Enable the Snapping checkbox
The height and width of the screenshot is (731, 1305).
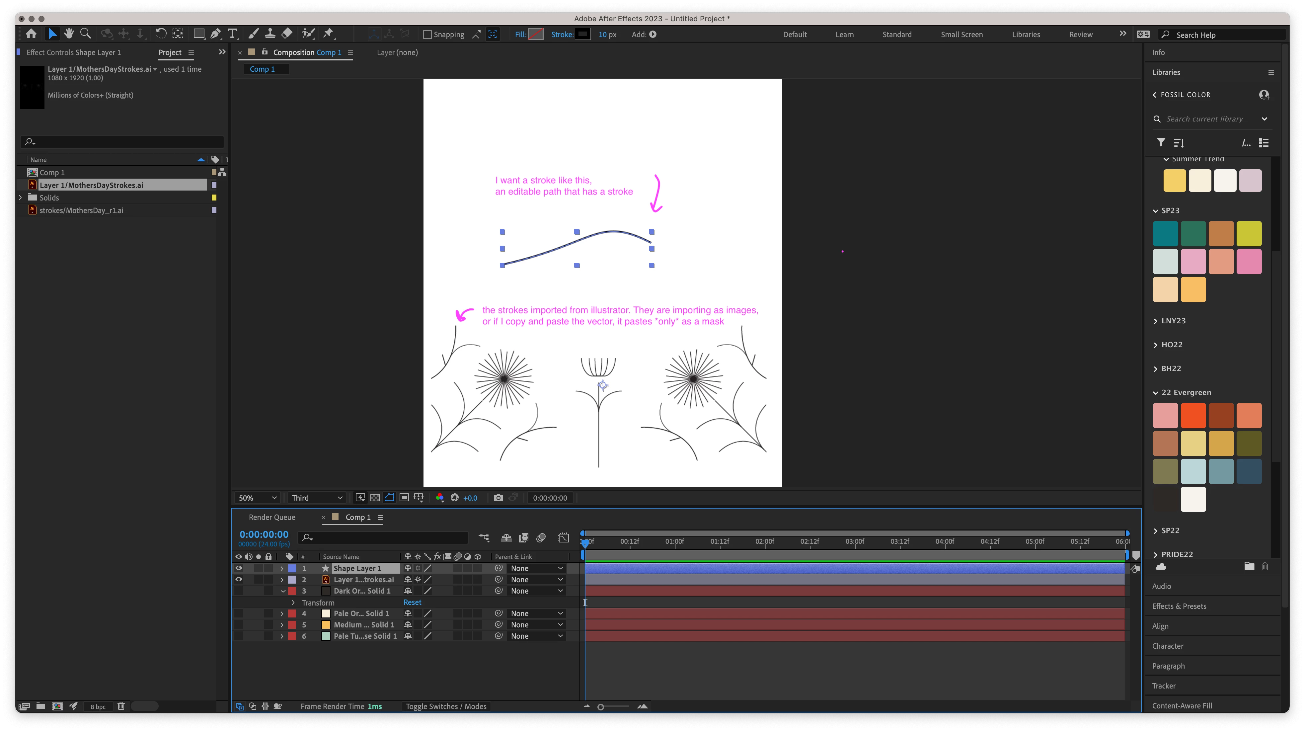point(427,35)
